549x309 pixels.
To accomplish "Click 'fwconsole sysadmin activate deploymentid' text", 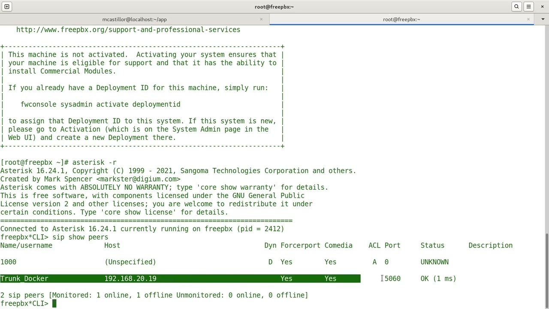I will (100, 104).
